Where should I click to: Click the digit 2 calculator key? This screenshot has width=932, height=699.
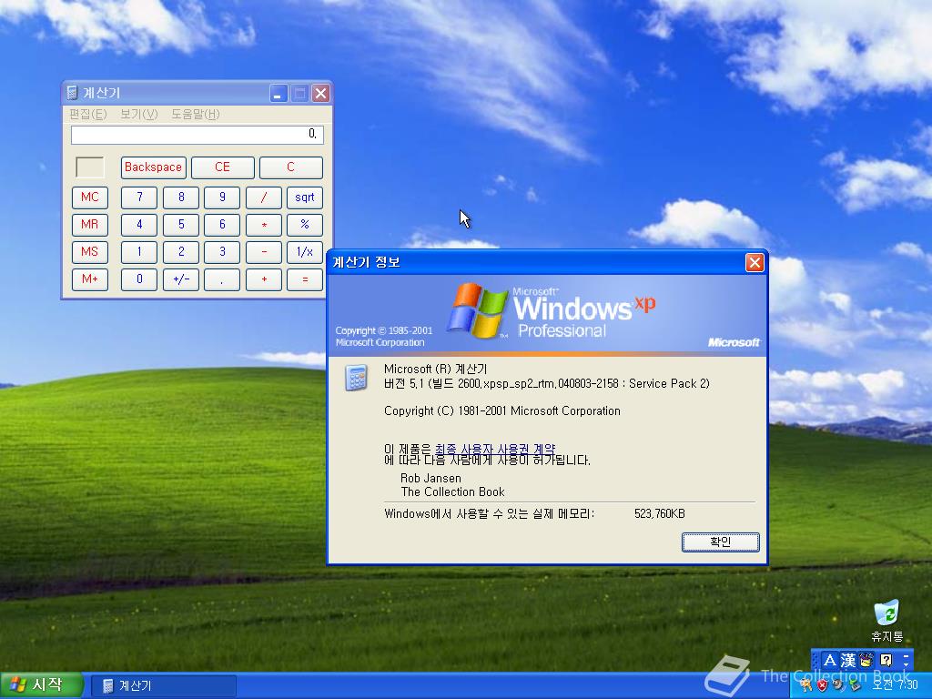coord(181,252)
